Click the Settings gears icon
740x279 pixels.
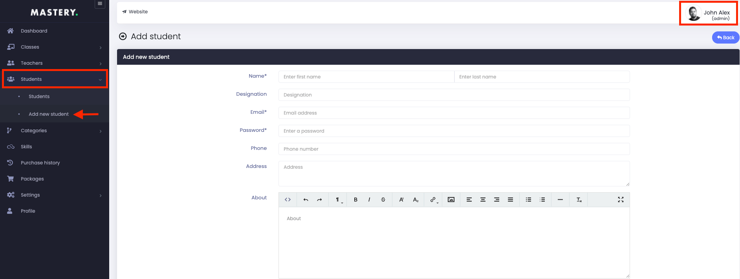click(11, 195)
